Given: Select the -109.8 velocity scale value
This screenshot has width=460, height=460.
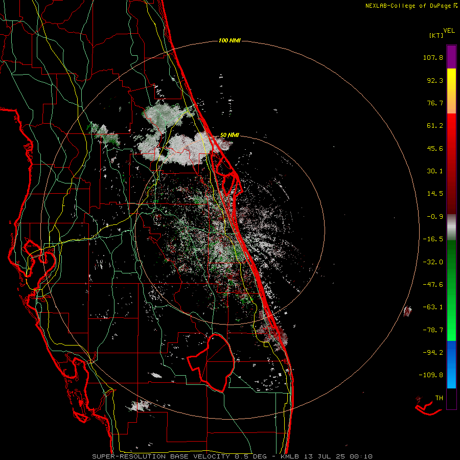Looking at the screenshot, I should click(431, 375).
